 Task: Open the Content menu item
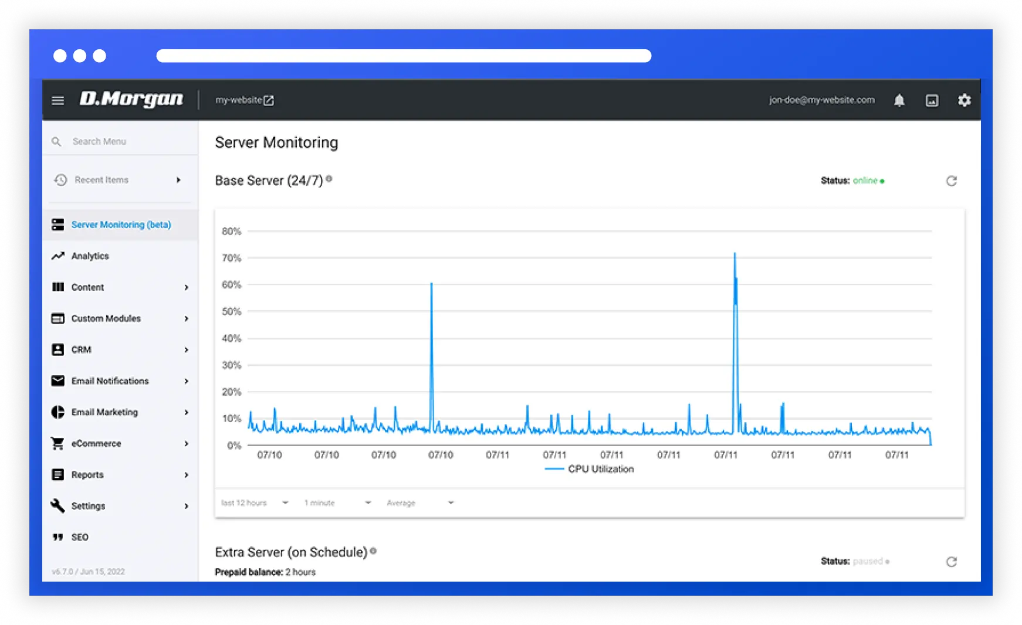tap(120, 287)
